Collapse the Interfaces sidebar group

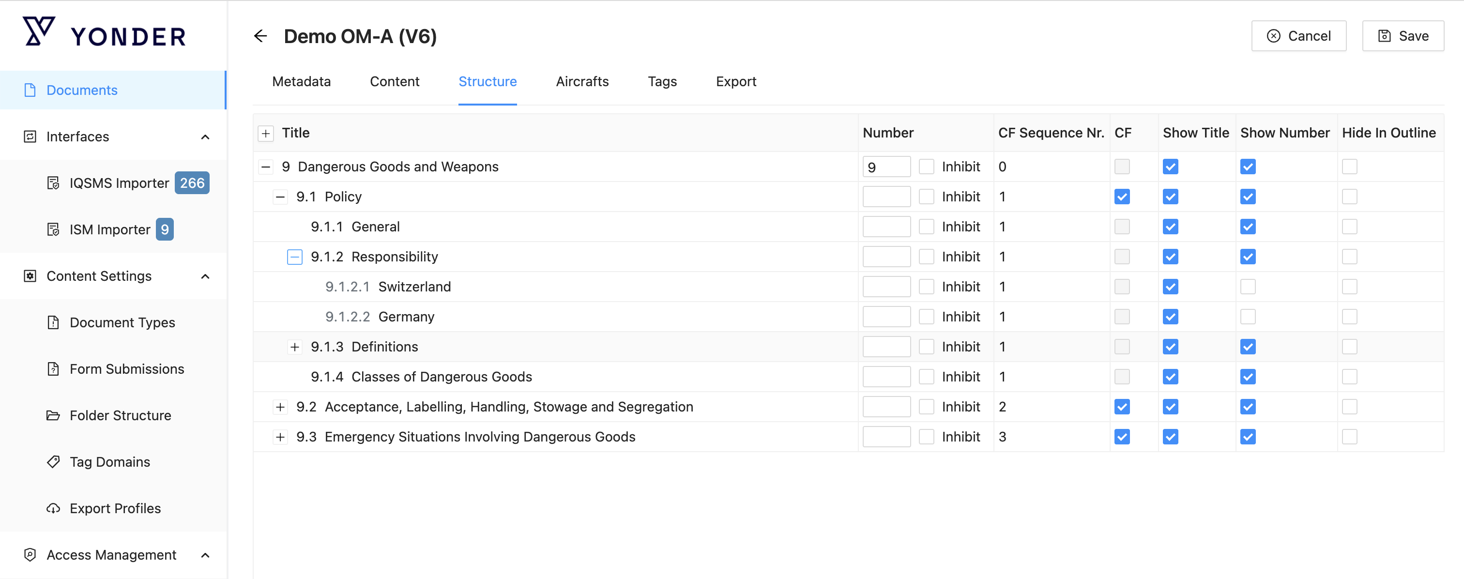click(205, 137)
